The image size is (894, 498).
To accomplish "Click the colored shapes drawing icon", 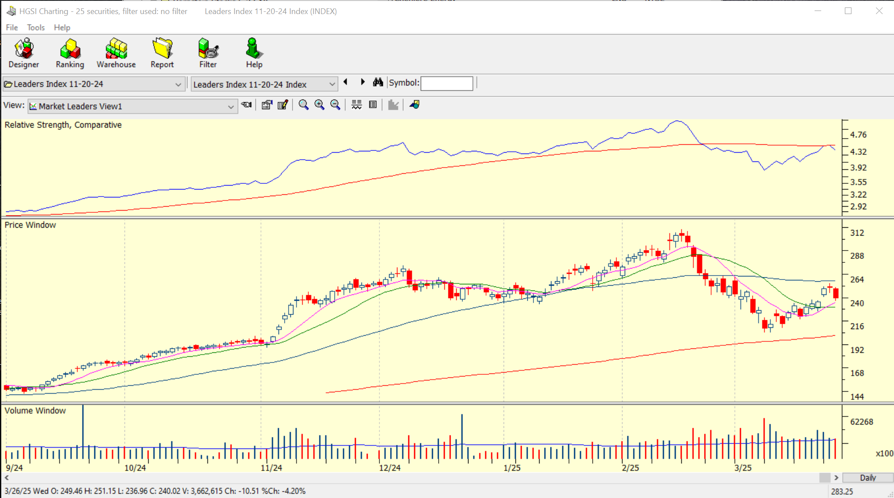I will [x=415, y=105].
